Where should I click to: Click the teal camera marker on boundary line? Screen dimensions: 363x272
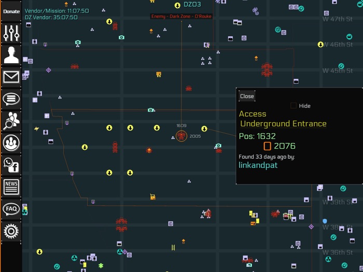151,110
